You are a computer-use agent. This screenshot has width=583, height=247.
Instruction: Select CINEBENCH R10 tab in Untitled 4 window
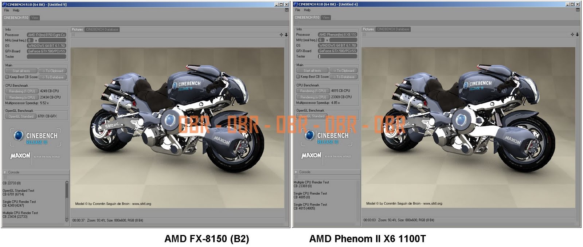point(307,17)
